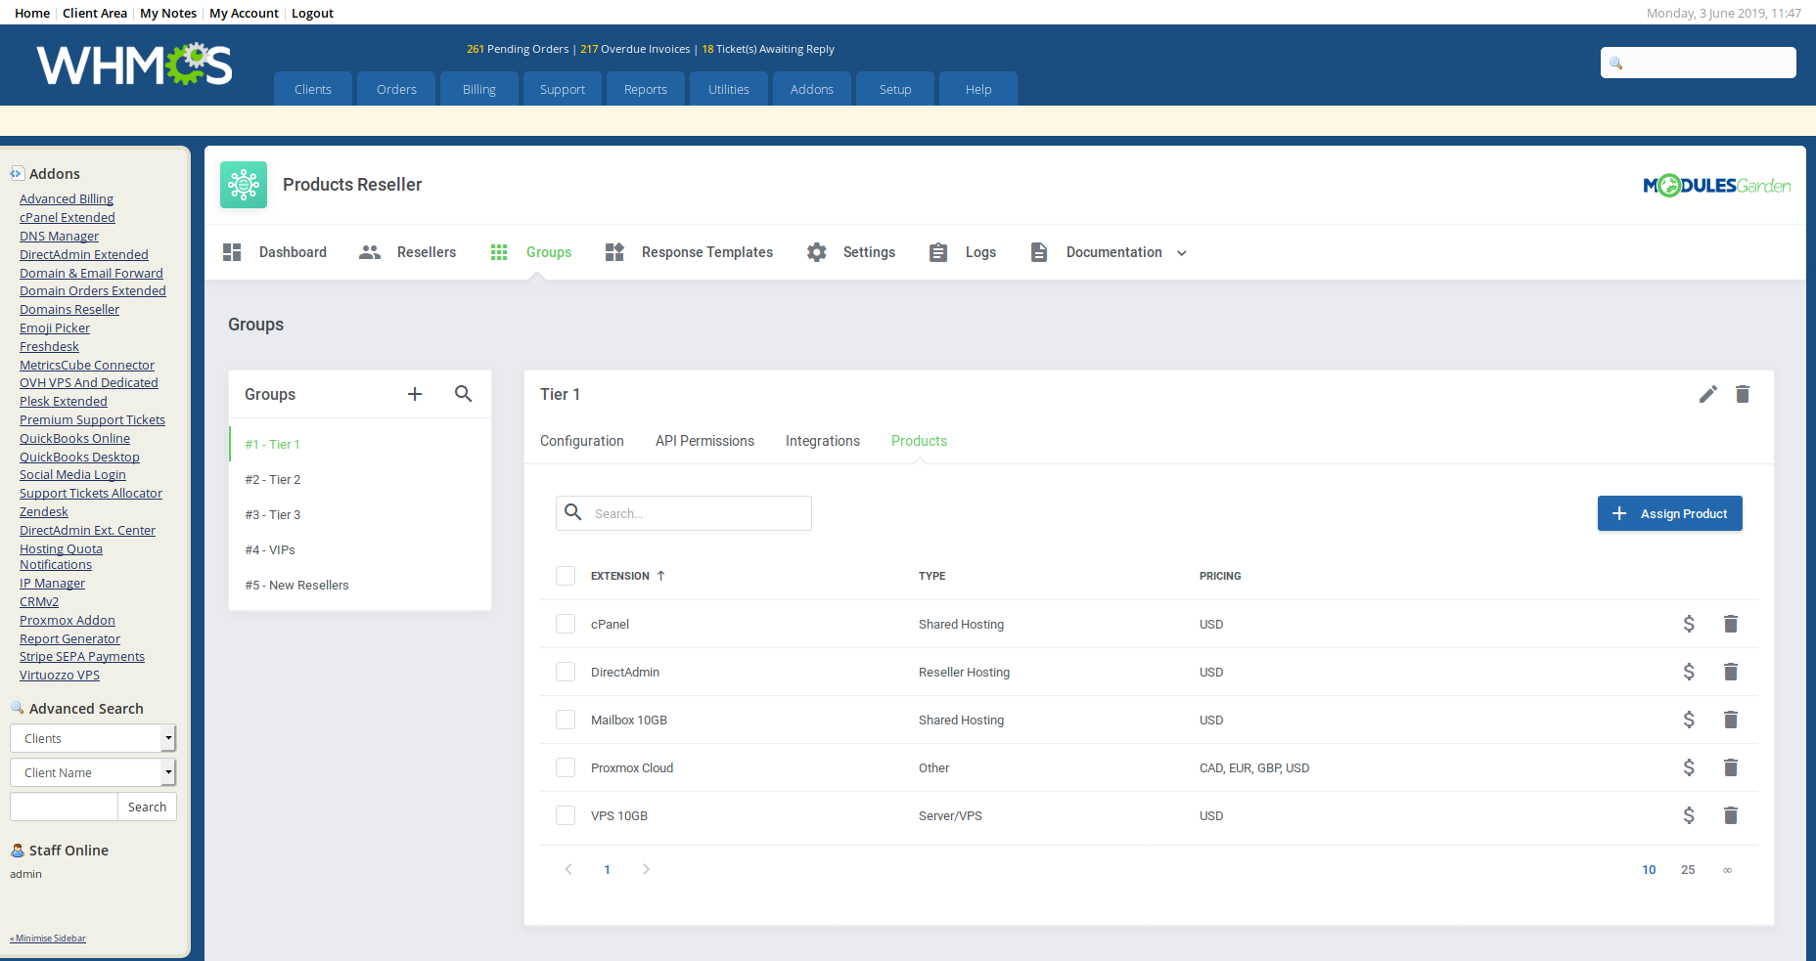Delete Proxmox Cloud product from group
Image resolution: width=1816 pixels, height=961 pixels.
[1731, 767]
